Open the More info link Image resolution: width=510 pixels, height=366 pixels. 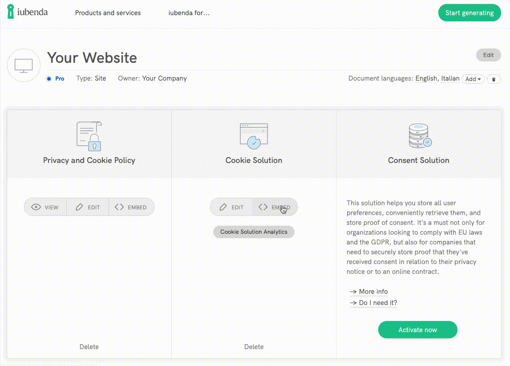pos(373,292)
